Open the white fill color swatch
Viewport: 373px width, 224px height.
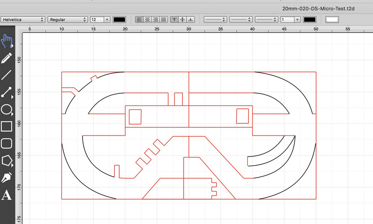pyautogui.click(x=332, y=19)
